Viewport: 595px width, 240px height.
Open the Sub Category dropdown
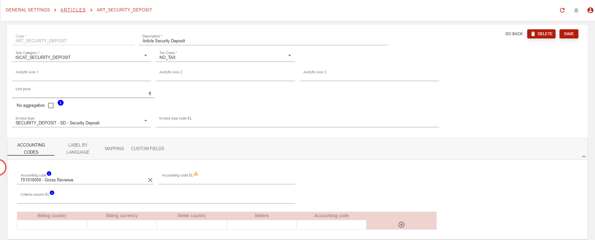[x=146, y=56]
